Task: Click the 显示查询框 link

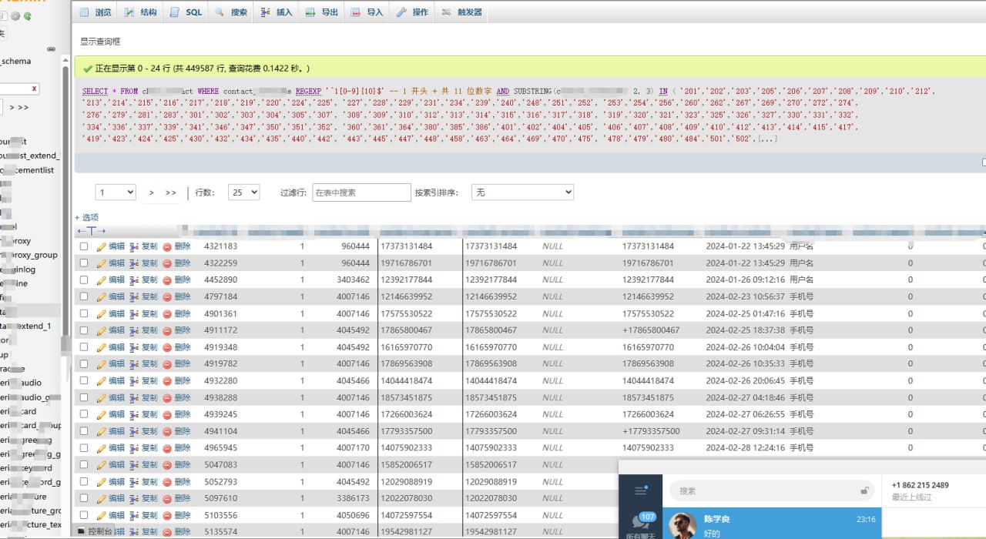Action: [100, 42]
